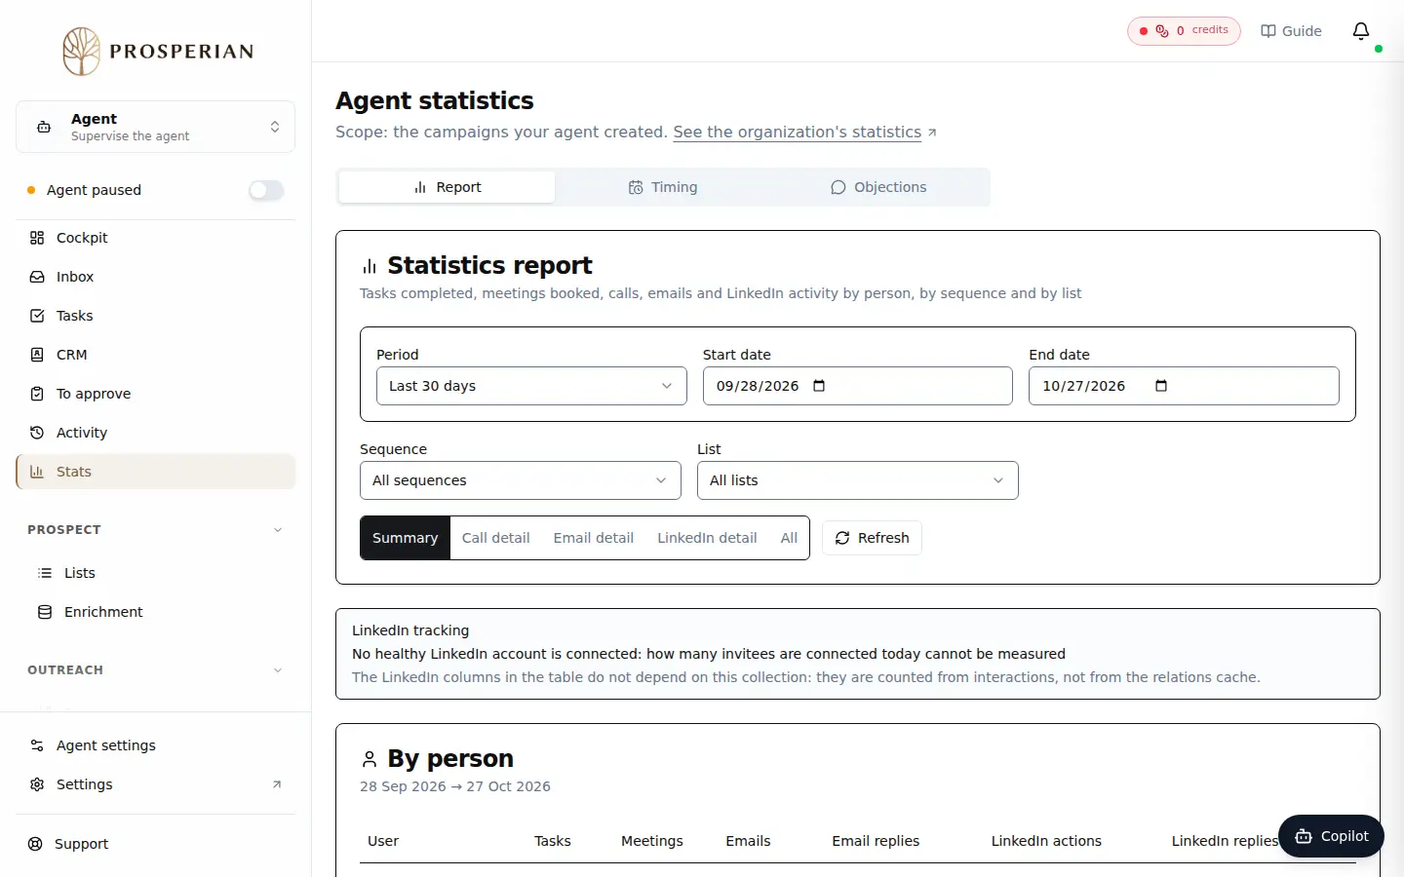The width and height of the screenshot is (1404, 877).
Task: Switch to the Timing tab
Action: 663,187
